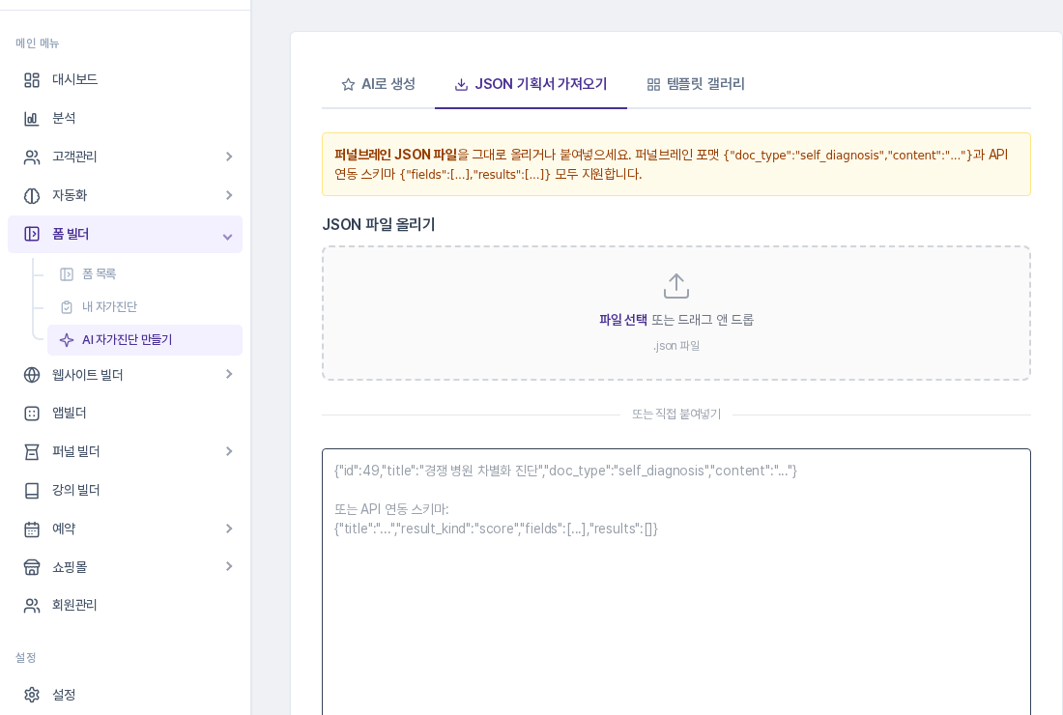Open 분석 in the main menu
The height and width of the screenshot is (715, 1063).
(125, 119)
